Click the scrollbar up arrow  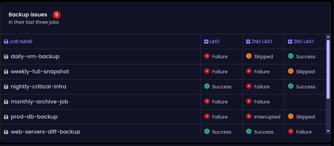328,36
